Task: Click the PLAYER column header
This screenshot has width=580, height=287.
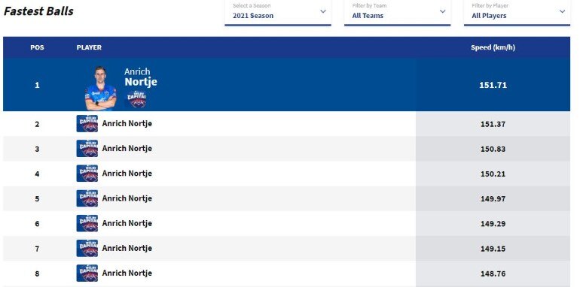Action: (x=89, y=47)
